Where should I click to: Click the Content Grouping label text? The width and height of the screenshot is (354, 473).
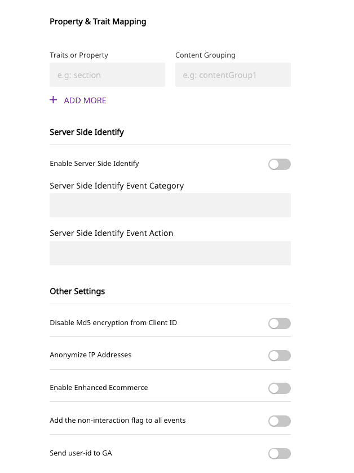click(205, 55)
